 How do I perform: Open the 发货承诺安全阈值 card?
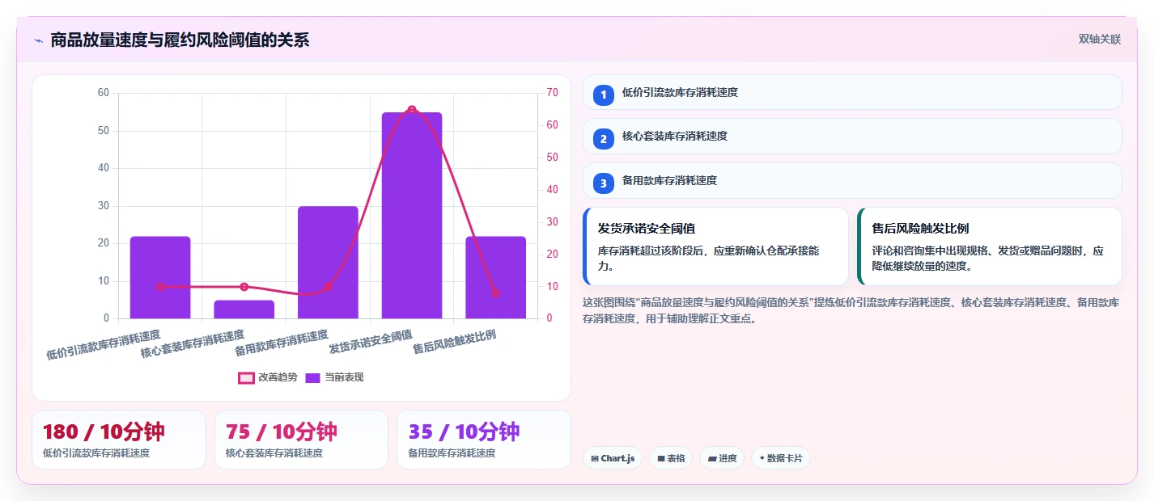click(715, 246)
